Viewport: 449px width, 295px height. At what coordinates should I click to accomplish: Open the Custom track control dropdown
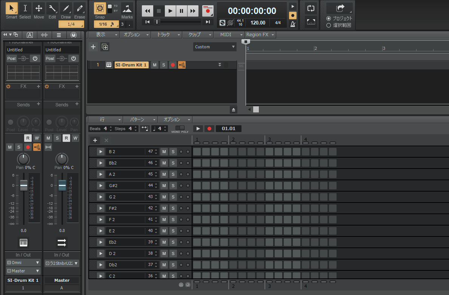(x=215, y=47)
